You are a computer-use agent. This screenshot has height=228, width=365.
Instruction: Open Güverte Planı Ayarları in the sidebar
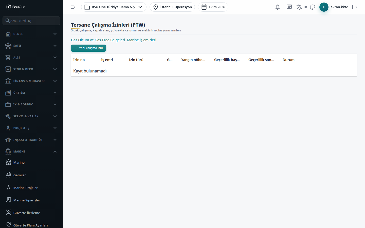tap(31, 225)
